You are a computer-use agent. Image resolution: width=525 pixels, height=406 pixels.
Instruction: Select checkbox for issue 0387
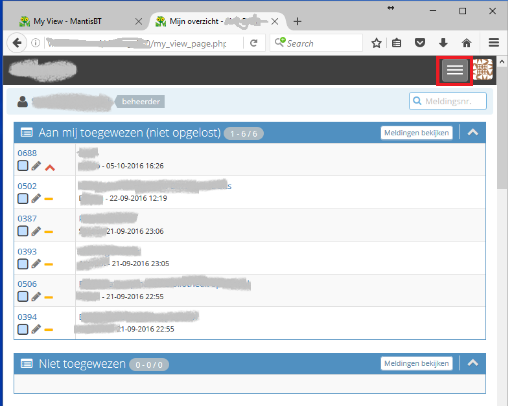point(23,231)
